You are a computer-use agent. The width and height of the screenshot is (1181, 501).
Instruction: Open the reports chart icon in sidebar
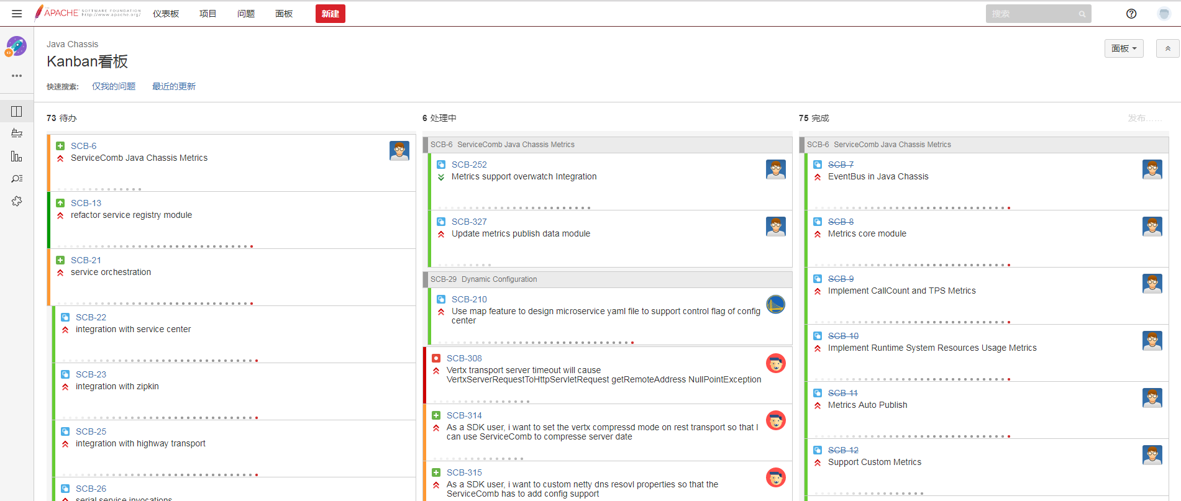17,156
